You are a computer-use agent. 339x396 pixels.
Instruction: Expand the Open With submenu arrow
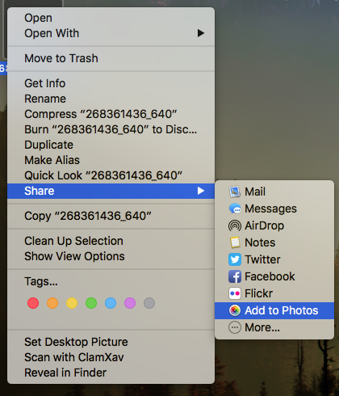(x=201, y=33)
